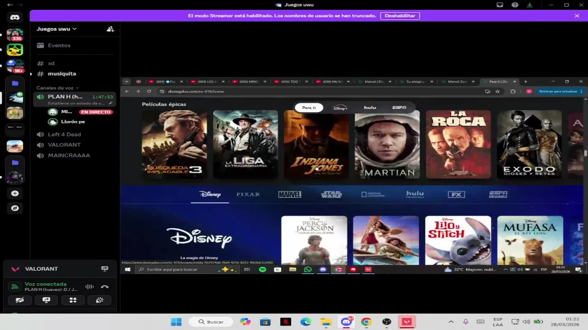This screenshot has width=588, height=330.
Task: Select the FX brand tab
Action: click(x=457, y=194)
